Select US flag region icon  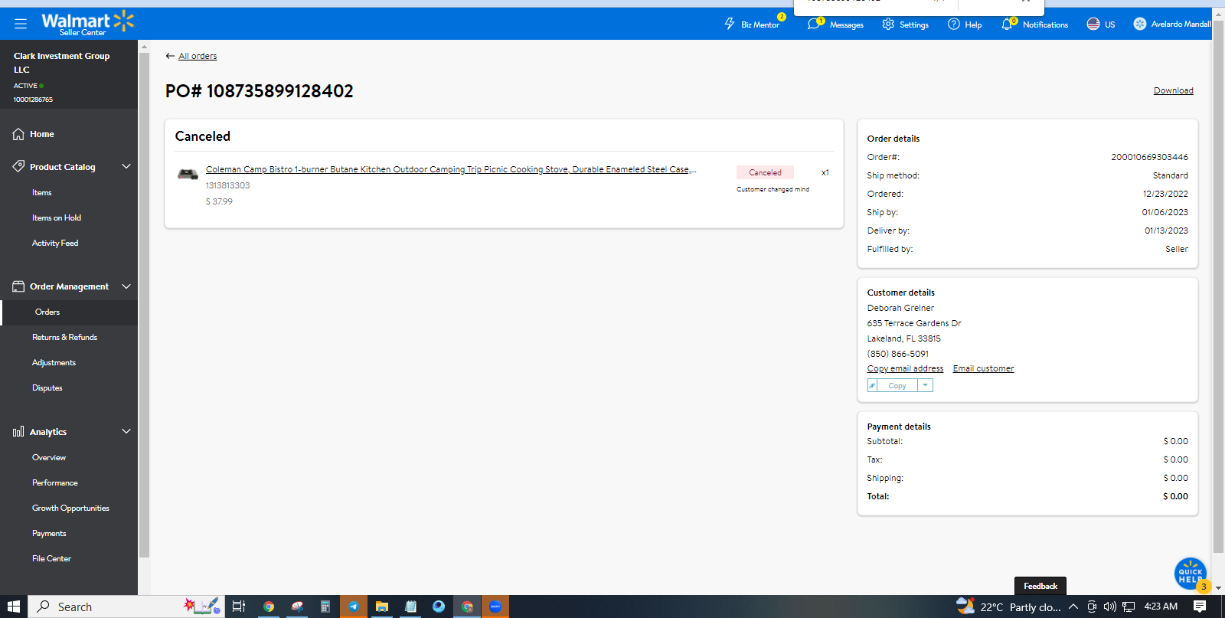tap(1093, 24)
